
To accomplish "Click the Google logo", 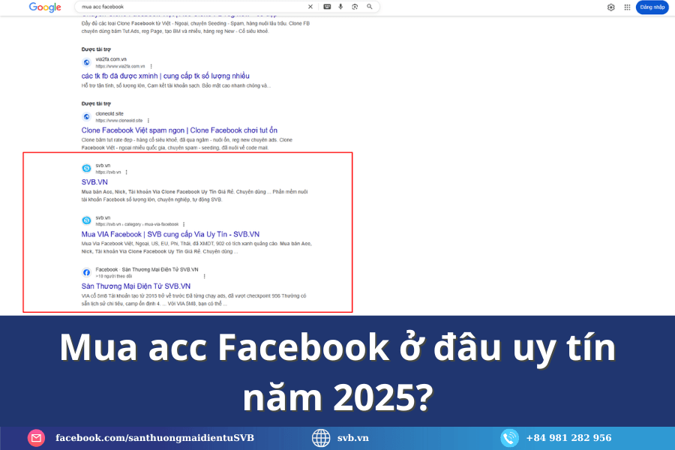I will click(45, 7).
